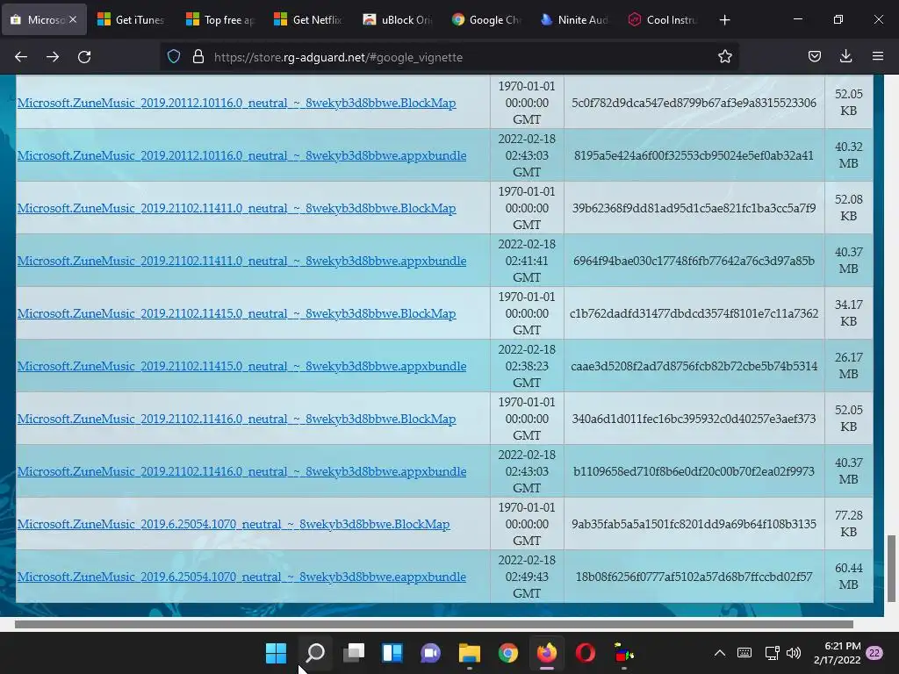
Task: Select hash 8195a5e424a6f00f32553cb95024e5ef0ab32a41
Action: coord(694,156)
